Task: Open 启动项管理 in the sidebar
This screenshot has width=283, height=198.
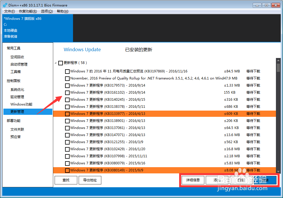Action: [x=19, y=64]
